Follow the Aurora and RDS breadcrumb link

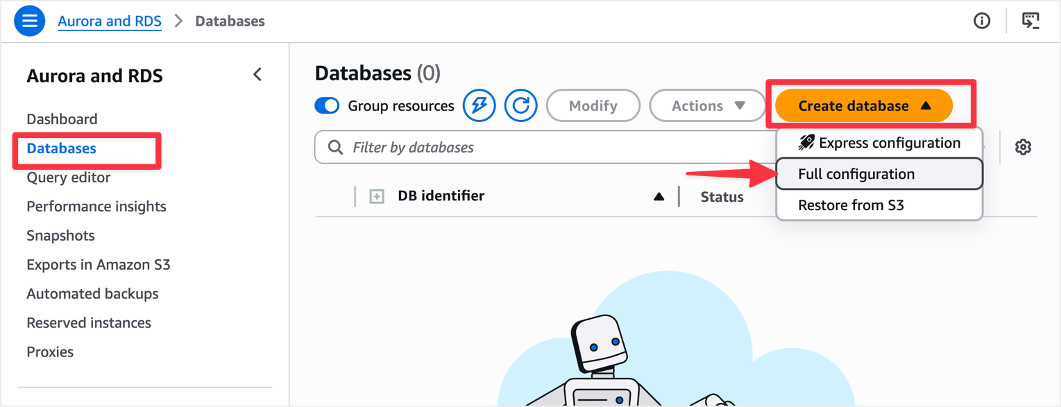point(110,21)
